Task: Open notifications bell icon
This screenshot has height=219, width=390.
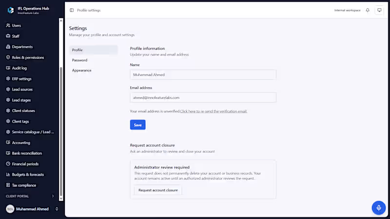Action: (x=368, y=10)
